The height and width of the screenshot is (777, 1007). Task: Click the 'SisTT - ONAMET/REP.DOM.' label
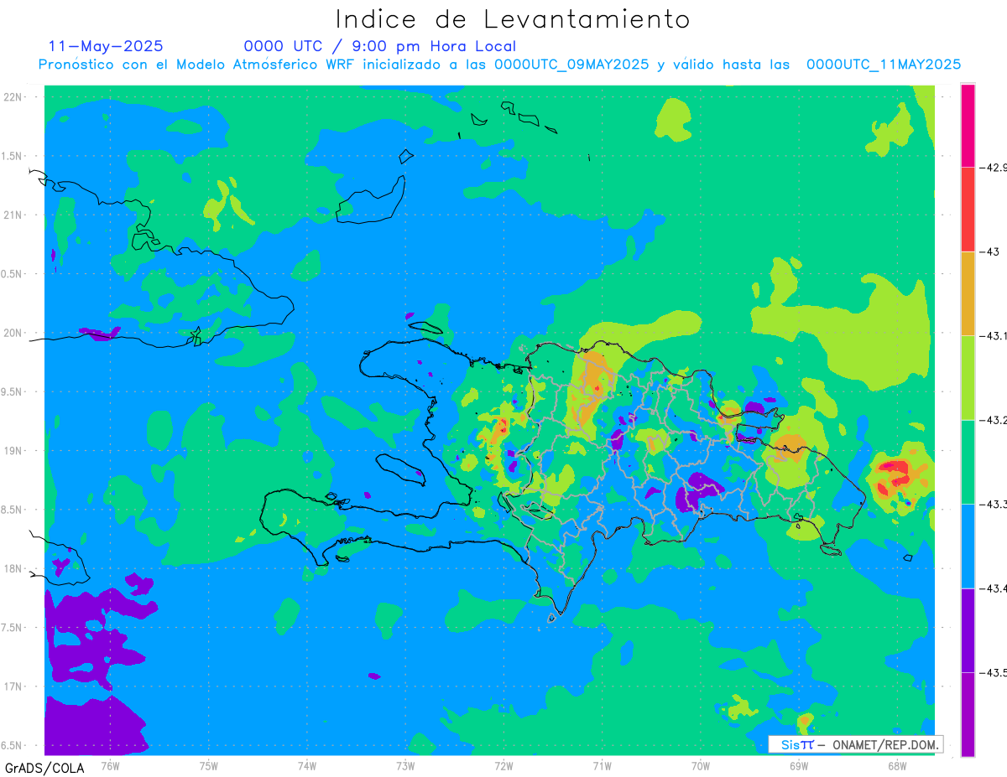tap(855, 744)
